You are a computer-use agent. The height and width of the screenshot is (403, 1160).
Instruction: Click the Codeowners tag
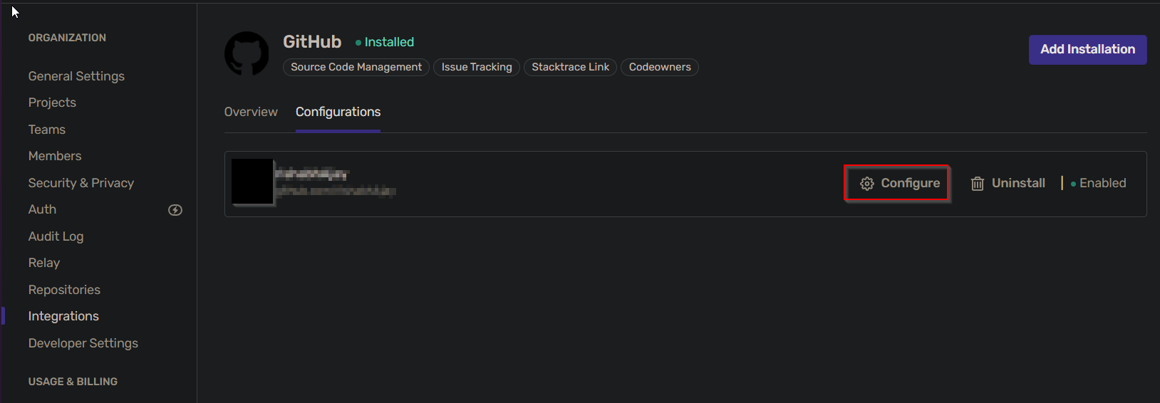(x=660, y=67)
